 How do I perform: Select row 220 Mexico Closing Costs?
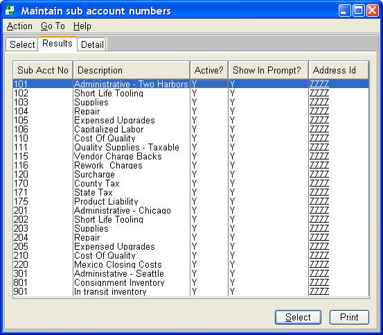(x=190, y=264)
